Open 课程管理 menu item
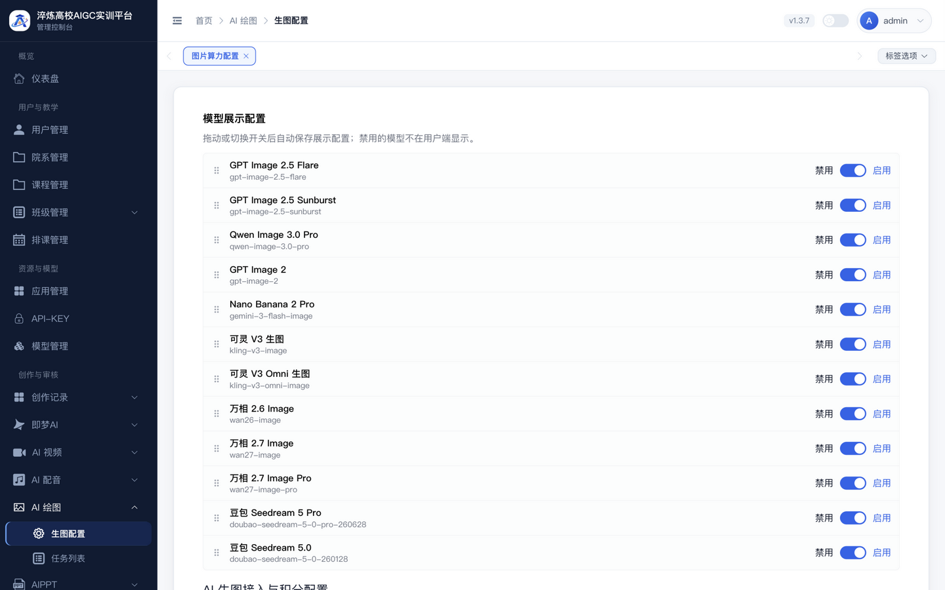945x590 pixels. coord(79,185)
